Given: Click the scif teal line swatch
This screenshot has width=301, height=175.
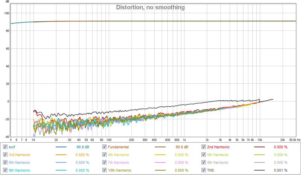Looking at the screenshot, I should (x=61, y=147).
